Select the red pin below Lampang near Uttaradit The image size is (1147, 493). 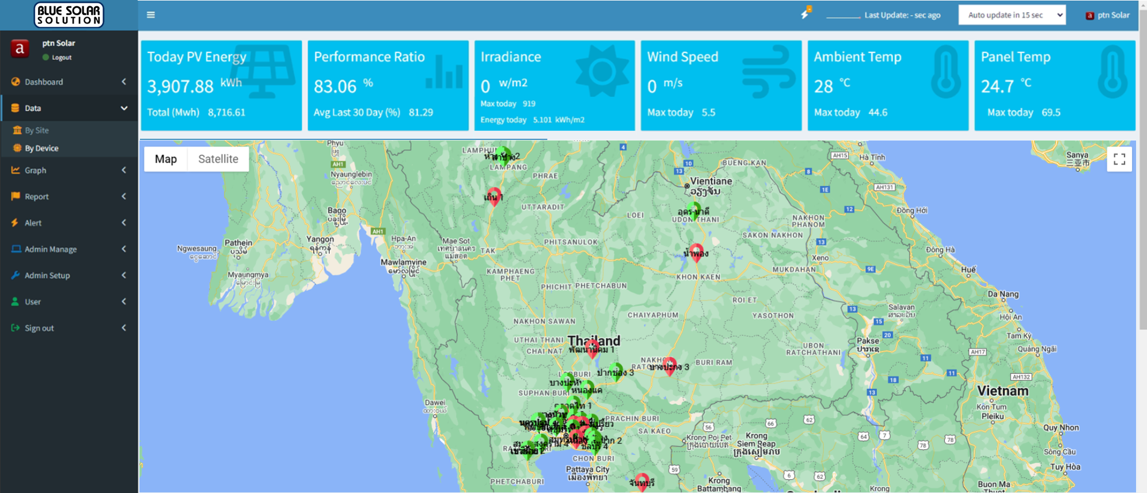click(x=494, y=197)
